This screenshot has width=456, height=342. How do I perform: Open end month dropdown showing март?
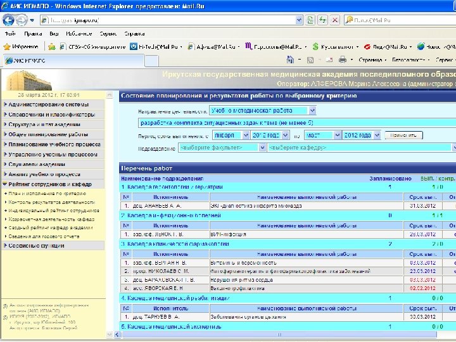pos(322,136)
